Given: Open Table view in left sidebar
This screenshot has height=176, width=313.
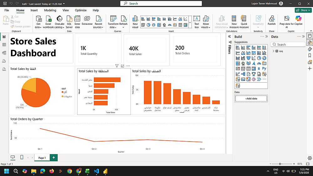Looking at the screenshot, I should (x=4, y=45).
